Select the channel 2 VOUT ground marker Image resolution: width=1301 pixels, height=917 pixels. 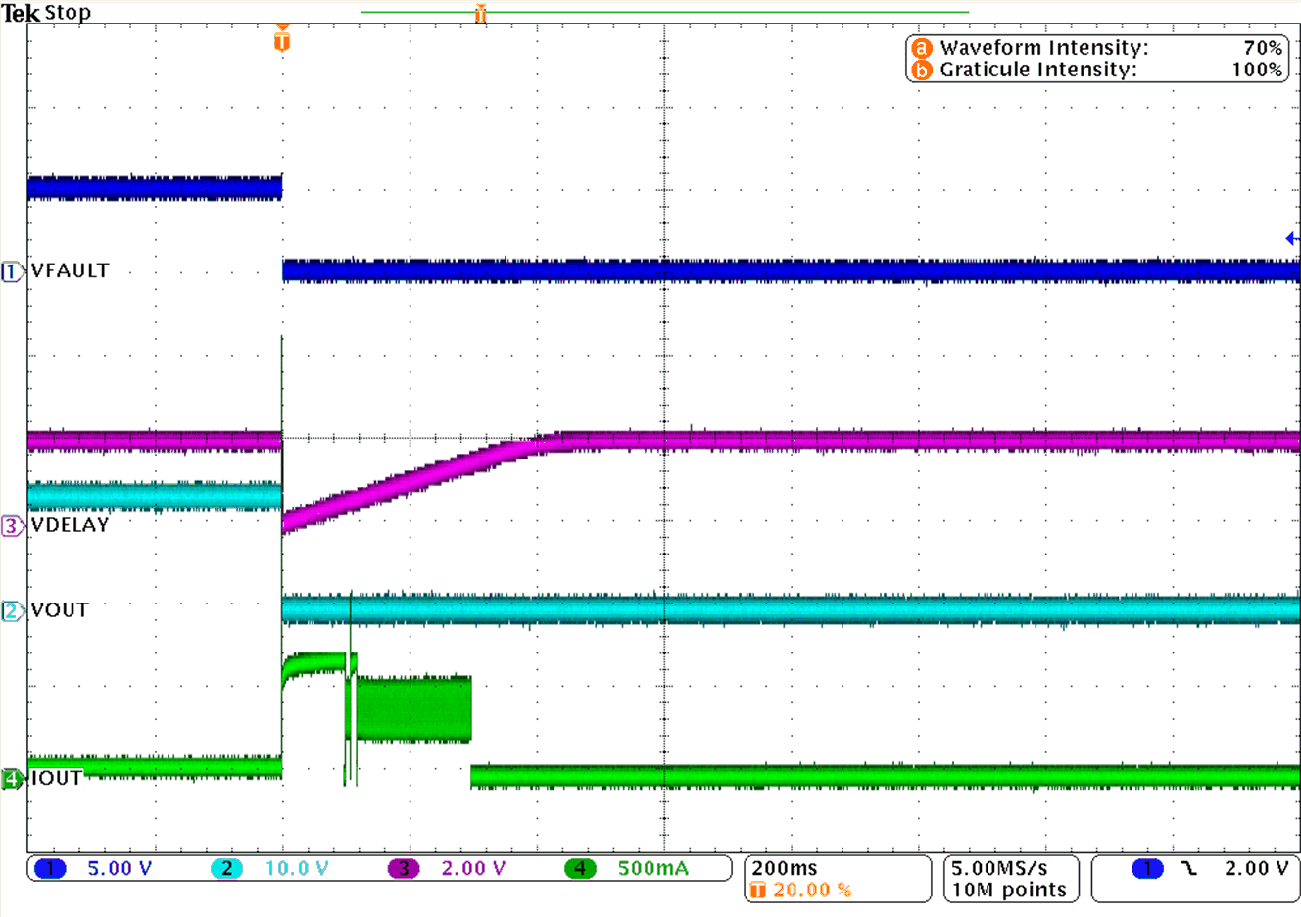(x=12, y=611)
